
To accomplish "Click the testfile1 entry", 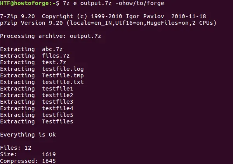I will 57,89.
